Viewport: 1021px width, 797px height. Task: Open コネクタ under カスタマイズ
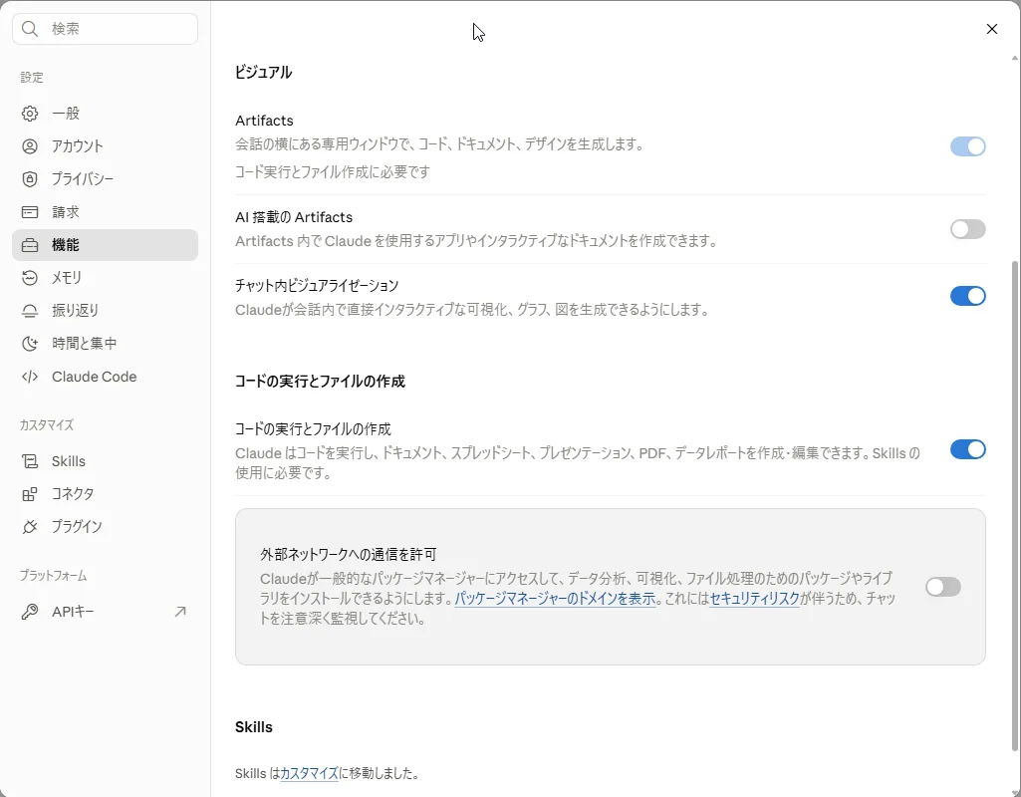105,494
